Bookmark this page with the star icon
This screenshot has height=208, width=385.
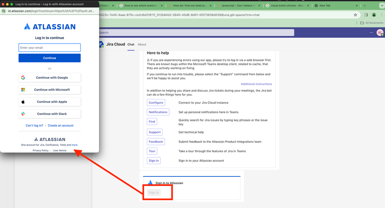click(x=355, y=15)
